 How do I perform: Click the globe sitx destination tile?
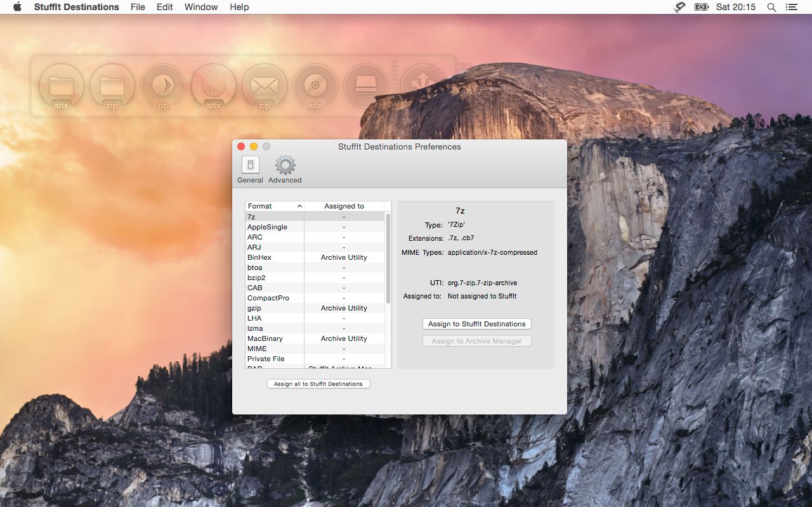pos(214,86)
